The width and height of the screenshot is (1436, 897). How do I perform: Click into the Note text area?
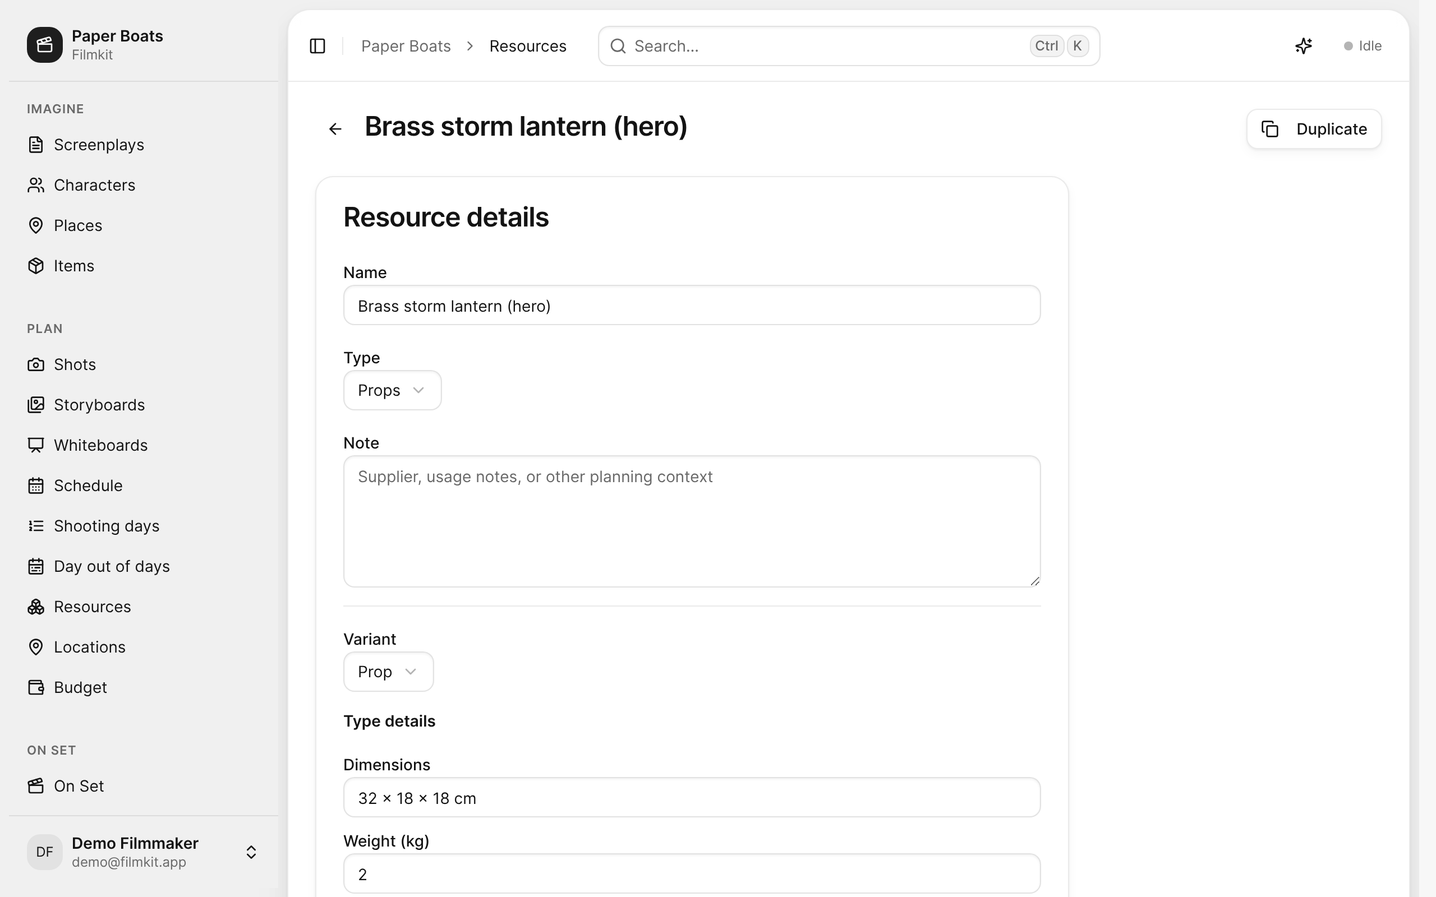[692, 521]
